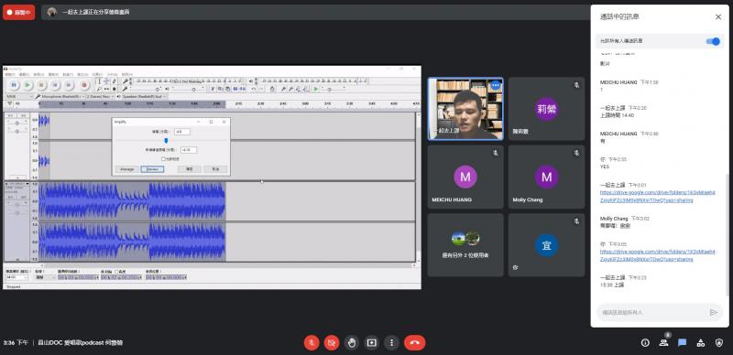Image resolution: width=733 pixels, height=355 pixels.
Task: Click red leave call button
Action: click(x=415, y=343)
